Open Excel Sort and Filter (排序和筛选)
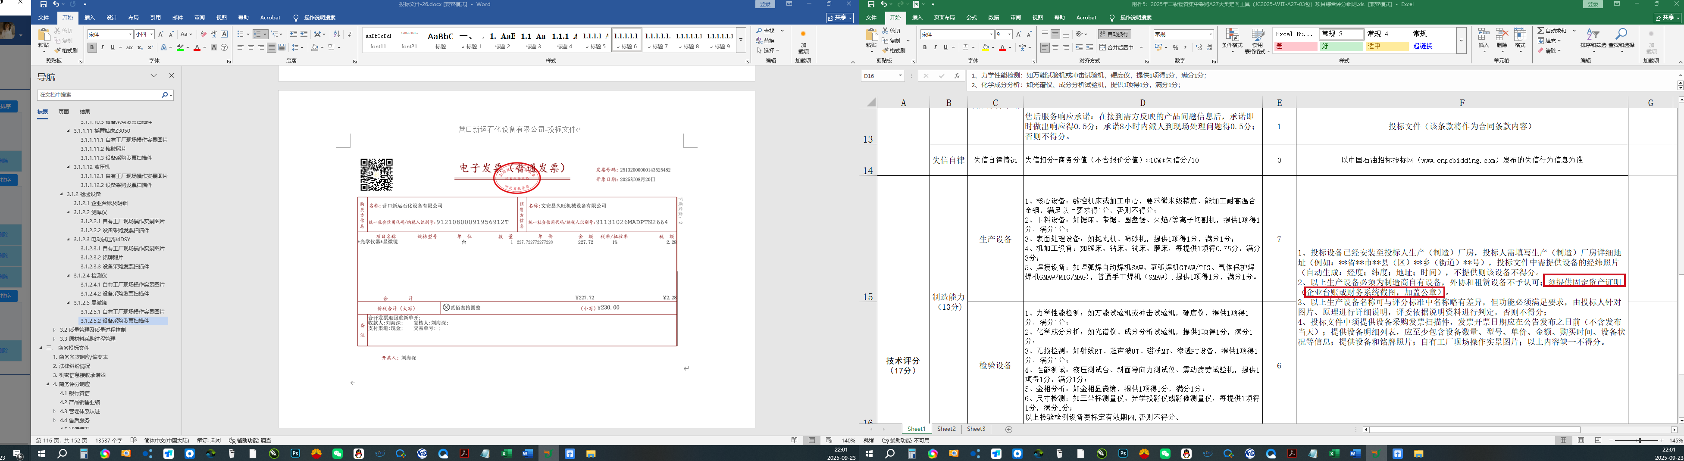The width and height of the screenshot is (1684, 461). (x=1593, y=39)
